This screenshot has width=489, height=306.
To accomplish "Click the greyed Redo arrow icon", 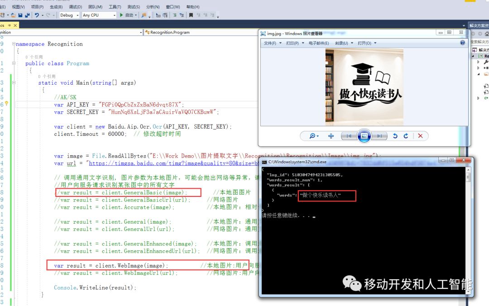I will pyautogui.click(x=48, y=15).
